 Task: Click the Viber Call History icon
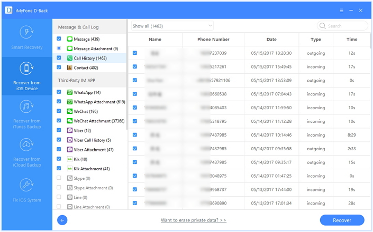70,140
